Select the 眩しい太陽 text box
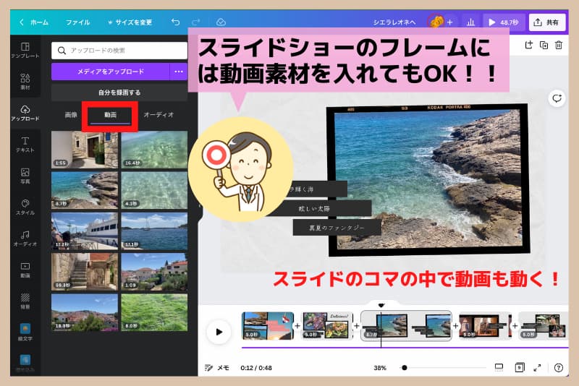Viewport: 579px width, 386px height. click(x=320, y=209)
